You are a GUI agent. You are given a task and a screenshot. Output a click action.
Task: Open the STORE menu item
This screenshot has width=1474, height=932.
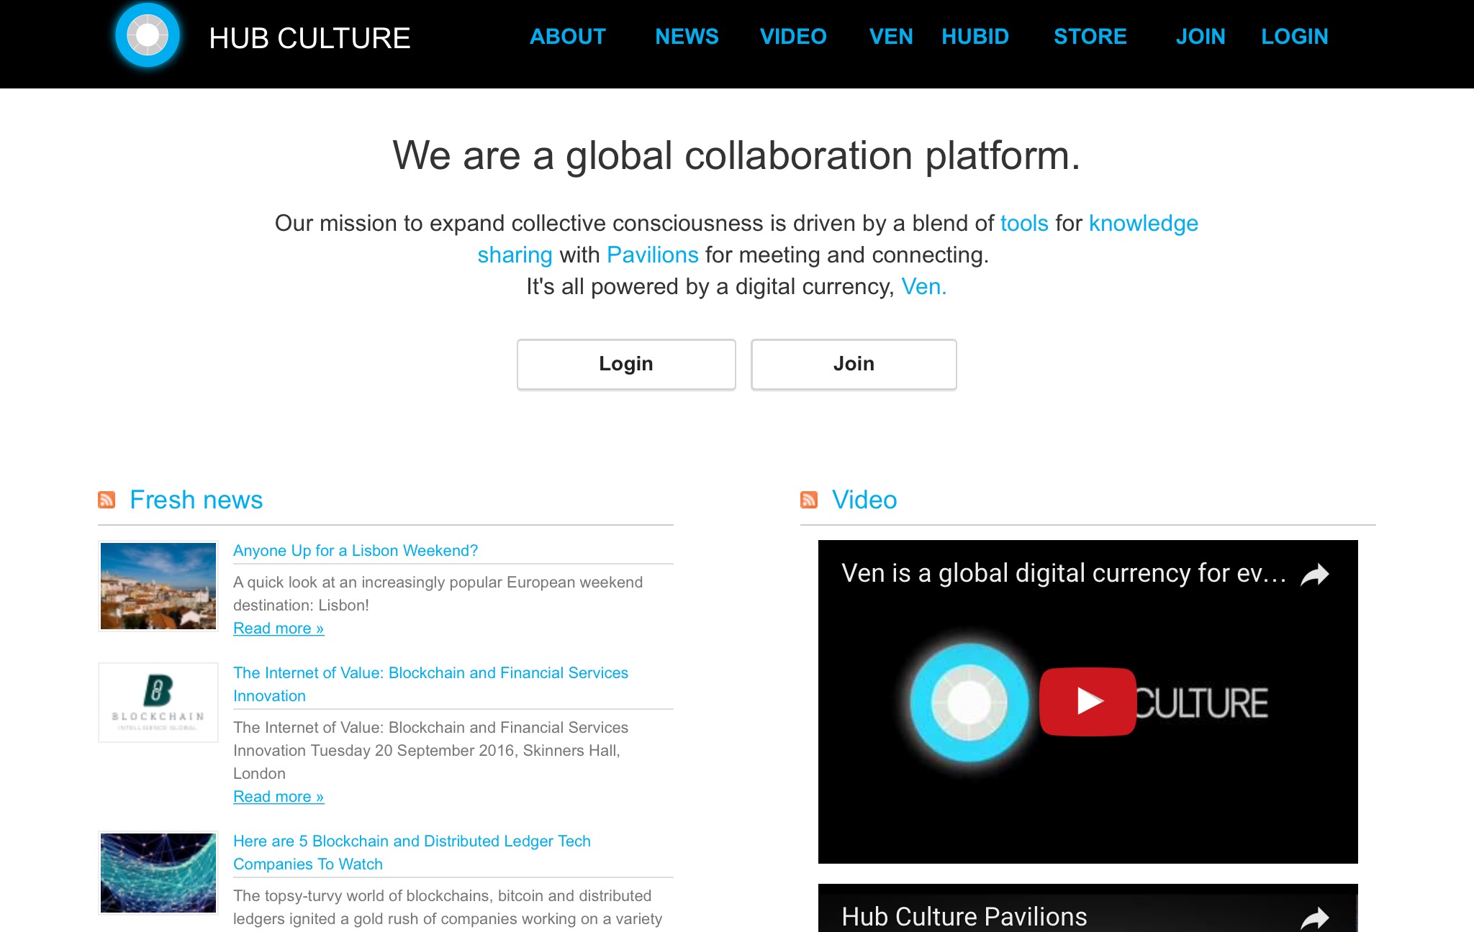[1090, 37]
